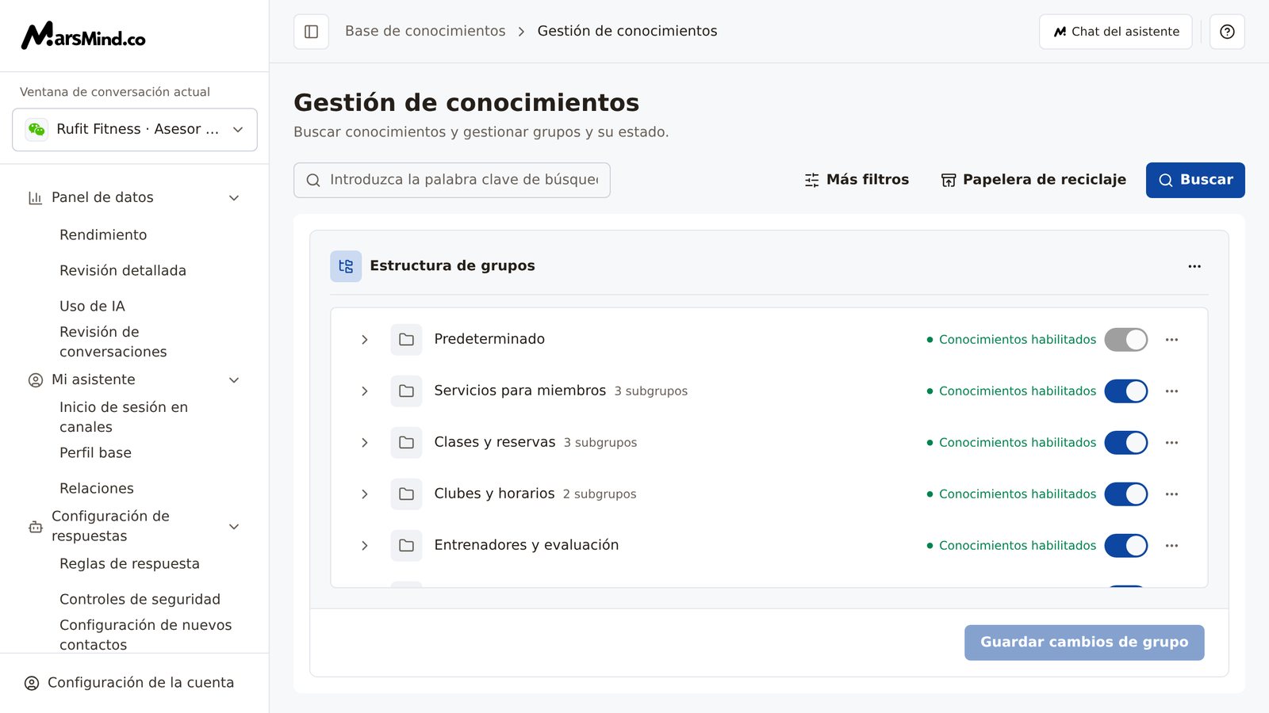This screenshot has height=713, width=1269.
Task: Open Controles de seguridad
Action: coord(140,600)
